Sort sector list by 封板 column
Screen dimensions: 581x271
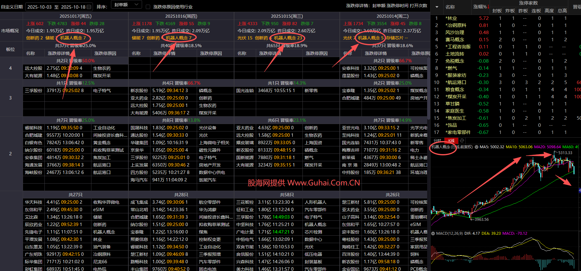point(497,11)
